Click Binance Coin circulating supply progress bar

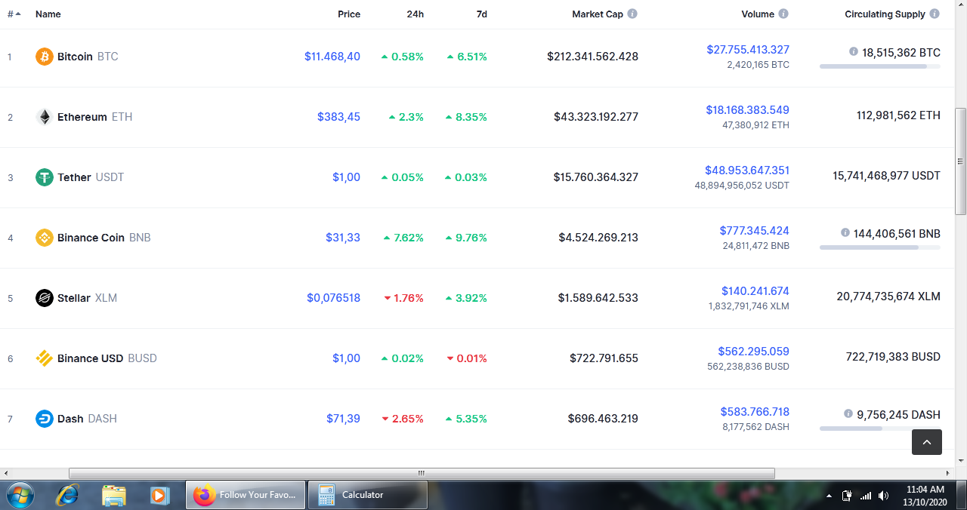[880, 247]
